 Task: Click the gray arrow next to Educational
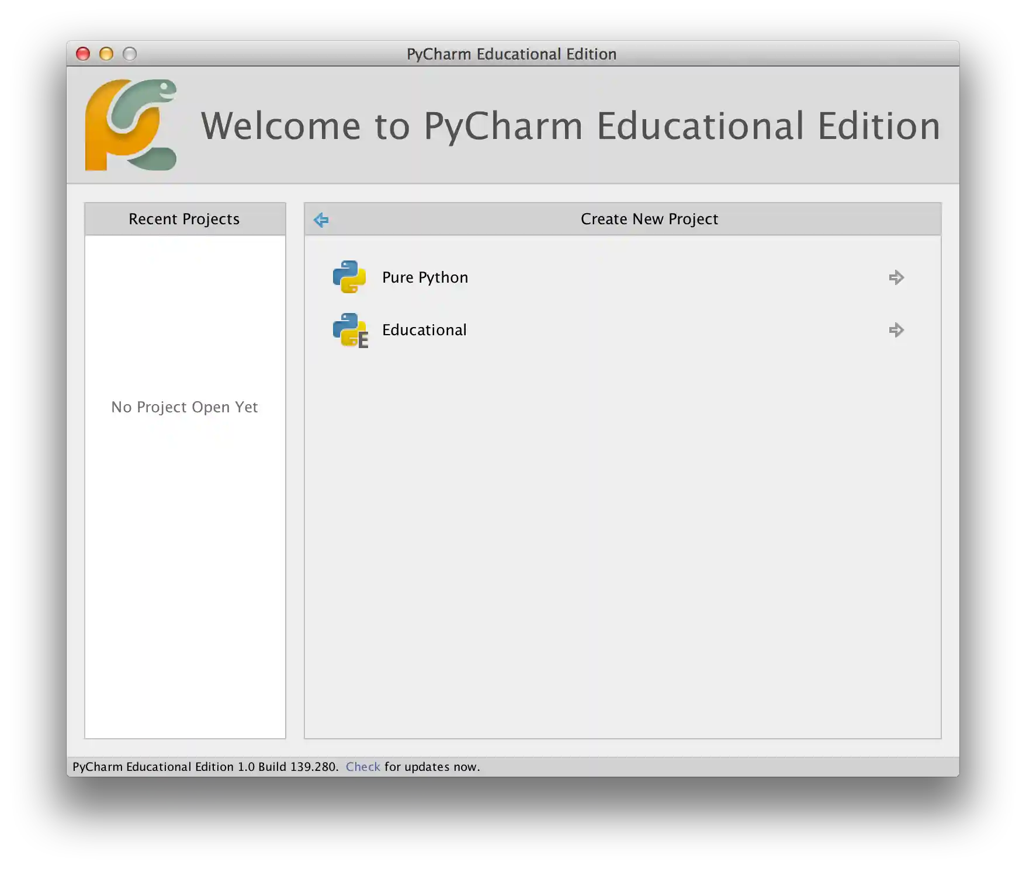point(896,330)
